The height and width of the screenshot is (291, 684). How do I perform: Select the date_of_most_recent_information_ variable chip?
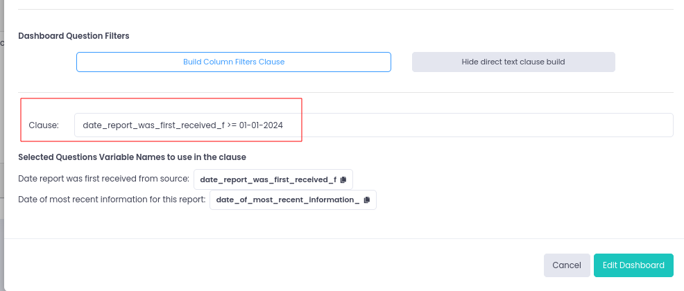288,200
